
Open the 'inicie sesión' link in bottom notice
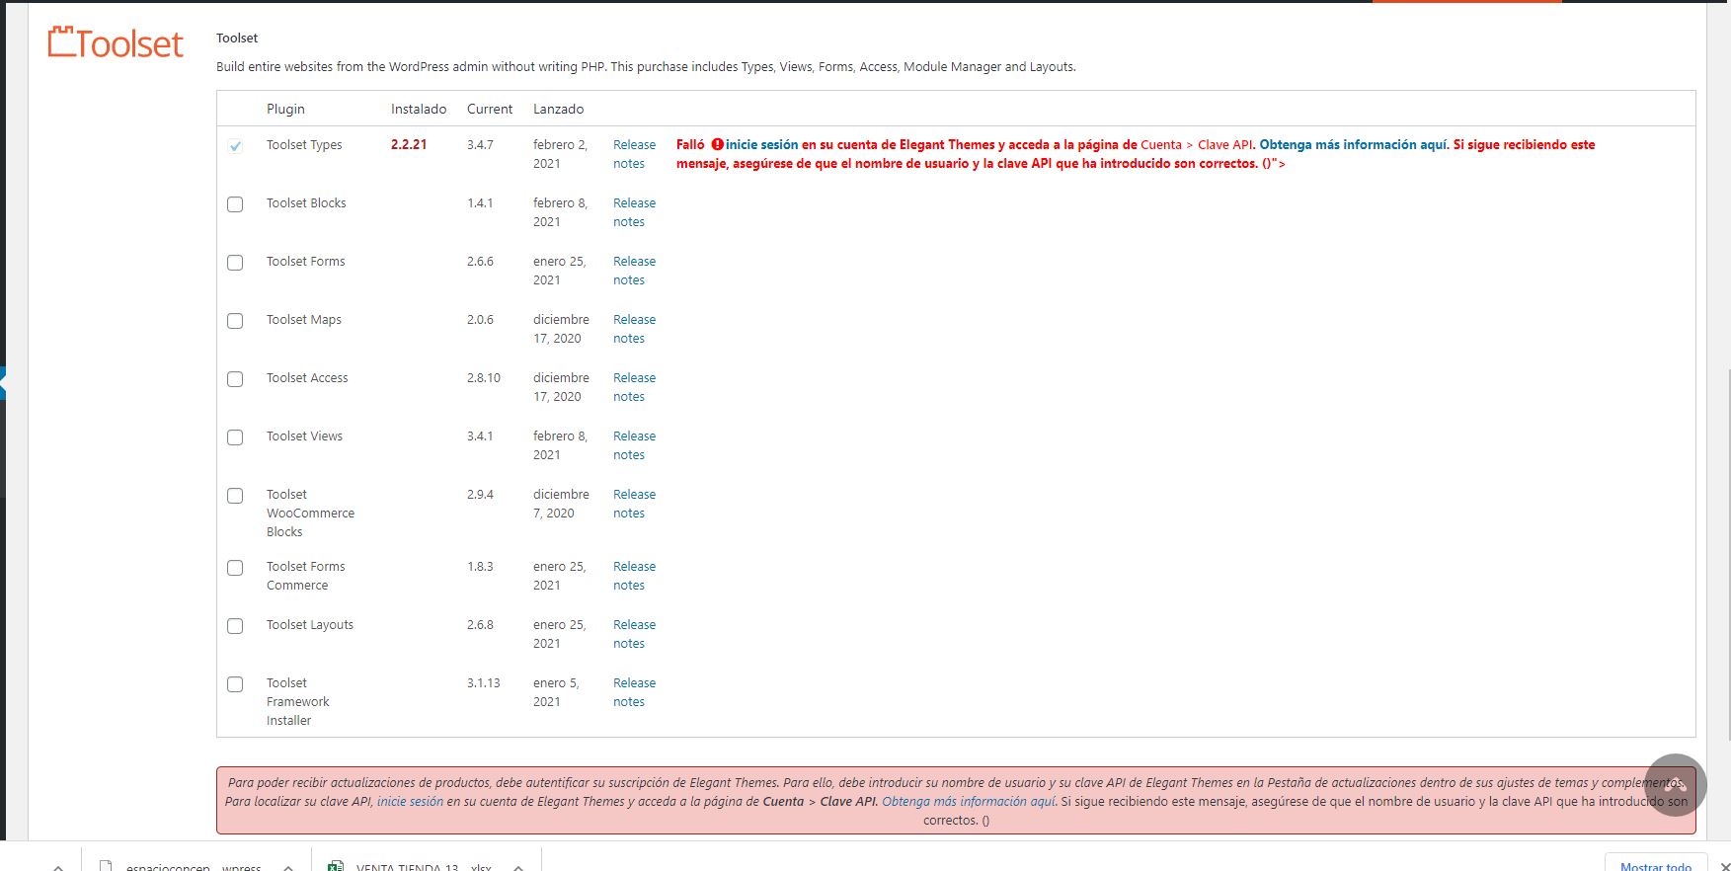click(x=410, y=801)
